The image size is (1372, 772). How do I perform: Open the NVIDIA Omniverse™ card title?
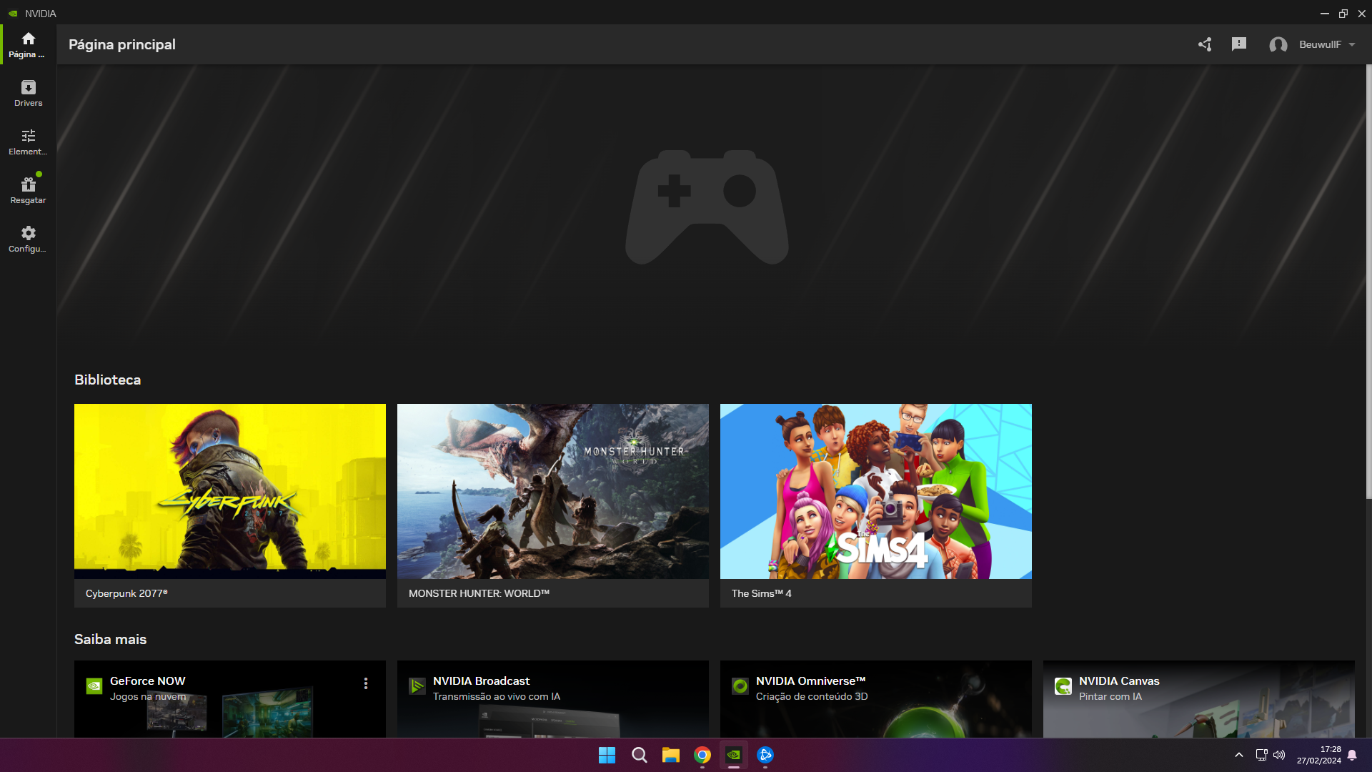coord(810,681)
